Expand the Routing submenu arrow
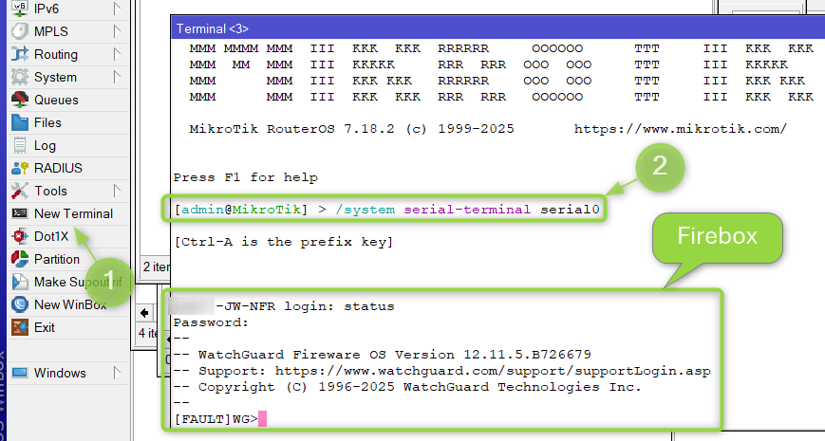 pyautogui.click(x=117, y=54)
